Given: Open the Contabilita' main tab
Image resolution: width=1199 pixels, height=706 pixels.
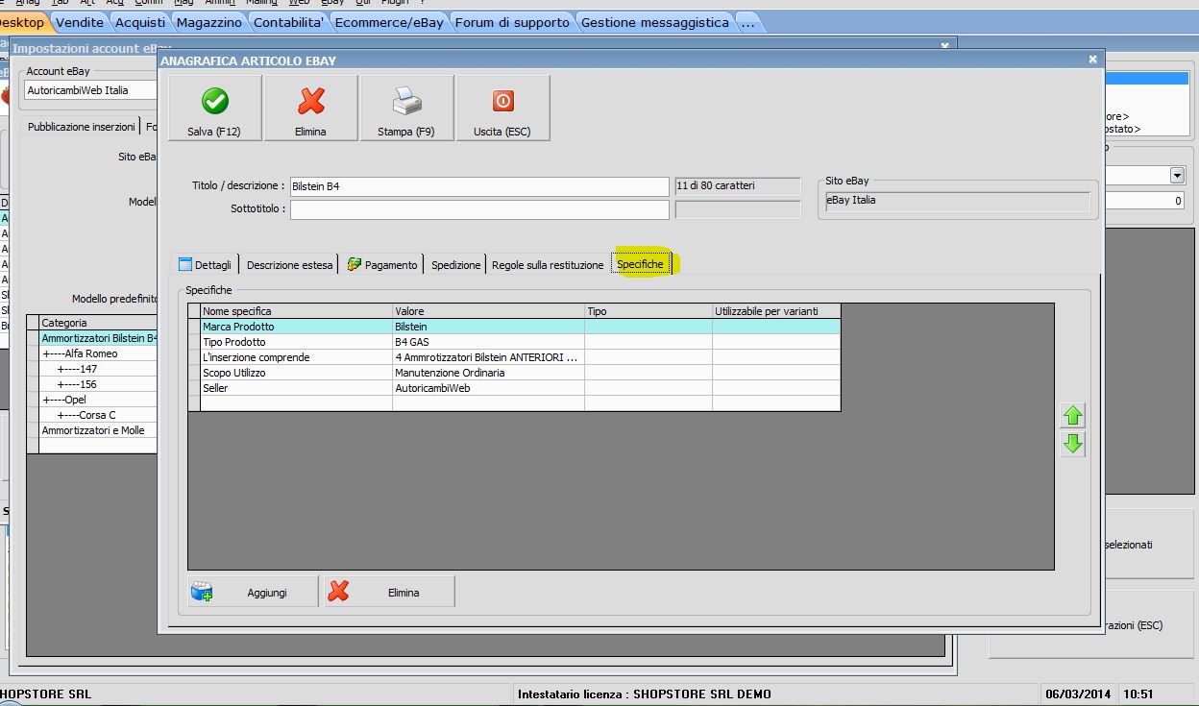Looking at the screenshot, I should coord(289,22).
